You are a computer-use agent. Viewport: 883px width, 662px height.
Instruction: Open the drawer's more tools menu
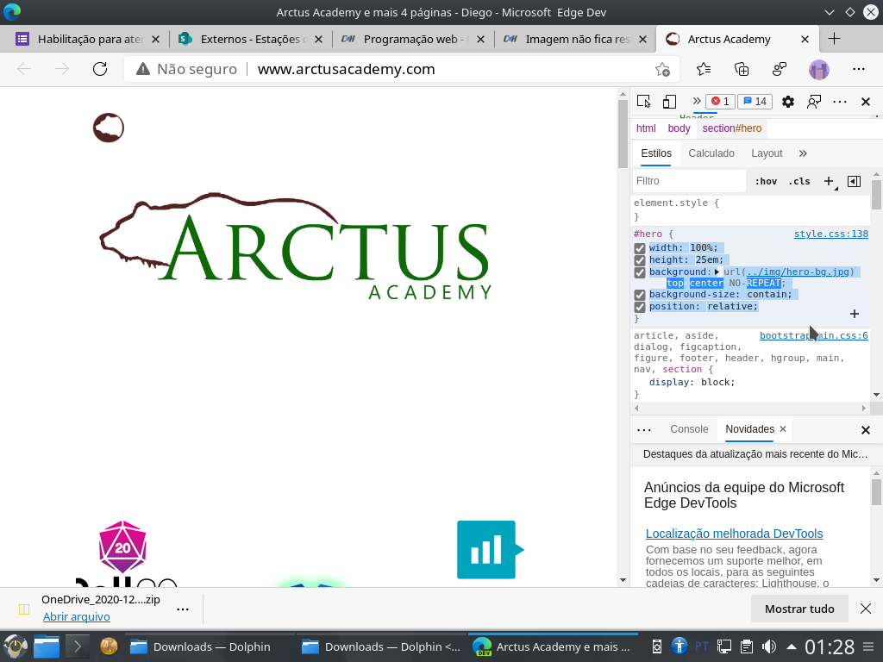coord(643,430)
